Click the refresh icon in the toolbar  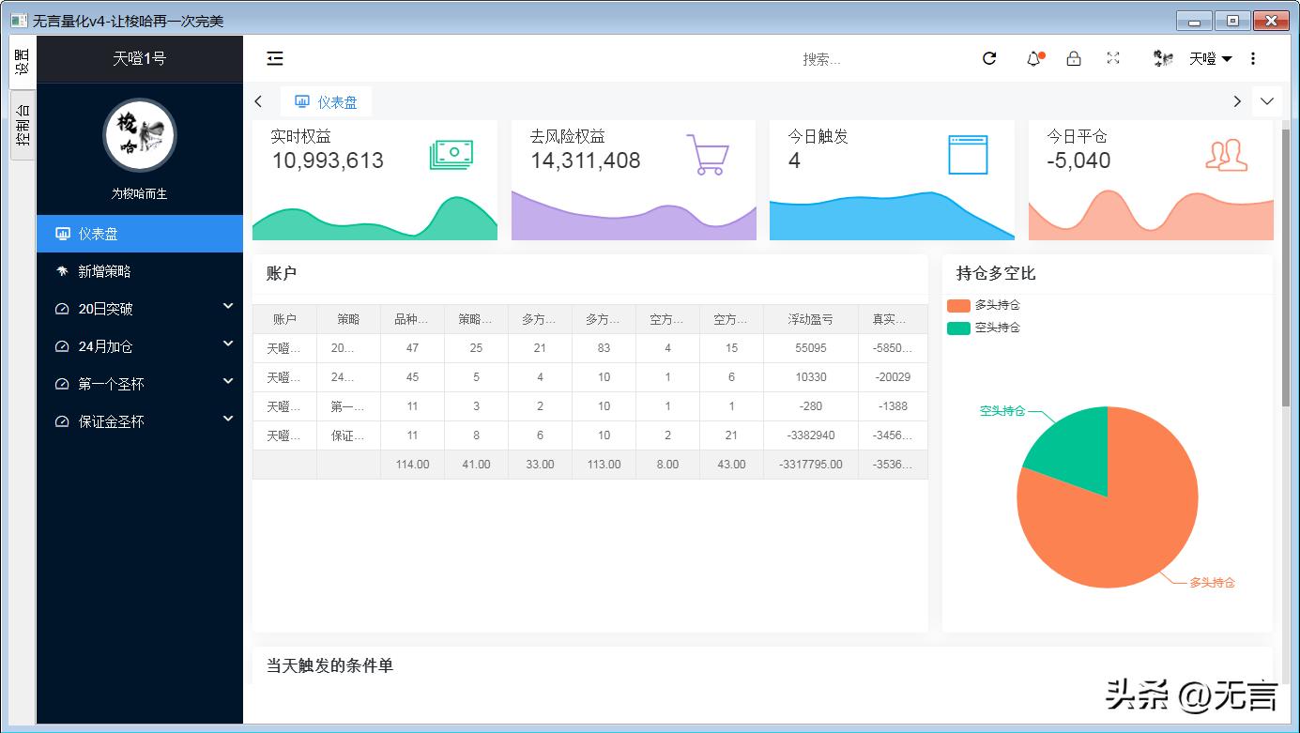989,58
